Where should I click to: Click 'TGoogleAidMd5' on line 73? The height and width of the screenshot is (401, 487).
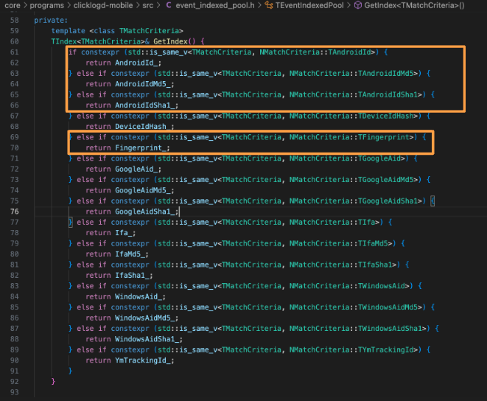click(x=386, y=180)
